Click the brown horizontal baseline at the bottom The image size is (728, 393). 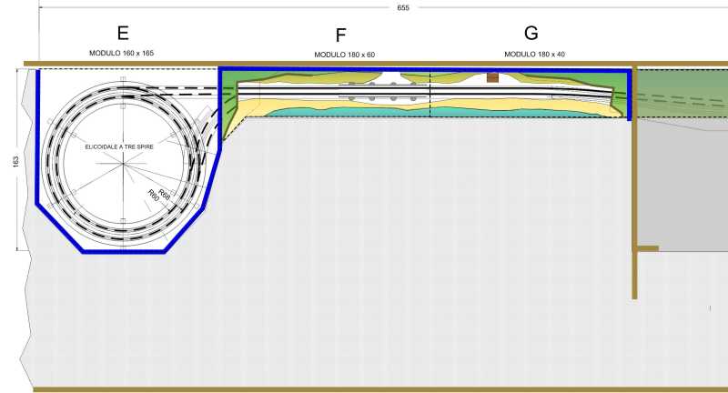[364, 389]
